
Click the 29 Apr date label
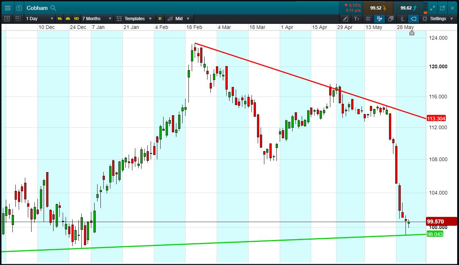point(345,27)
